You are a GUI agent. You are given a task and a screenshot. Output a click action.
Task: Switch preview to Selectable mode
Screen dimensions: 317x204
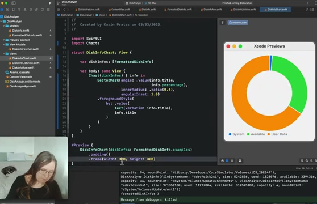(227, 161)
